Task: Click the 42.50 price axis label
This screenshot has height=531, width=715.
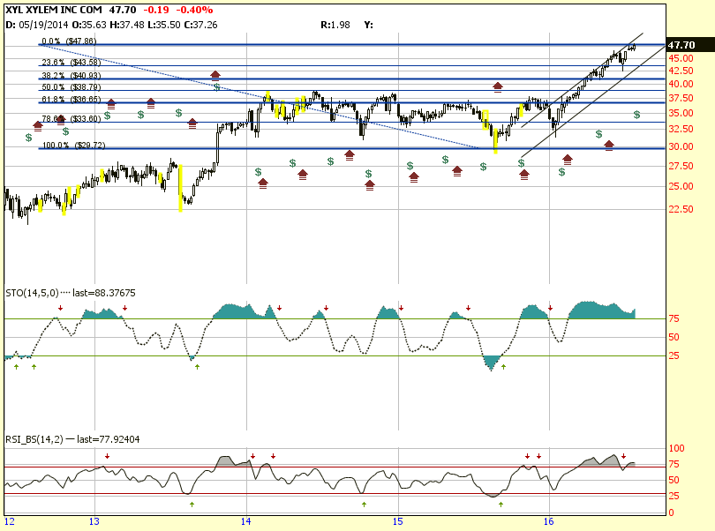Action: click(x=681, y=71)
